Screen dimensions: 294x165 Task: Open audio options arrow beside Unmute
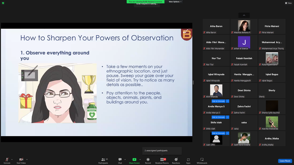point(12,159)
